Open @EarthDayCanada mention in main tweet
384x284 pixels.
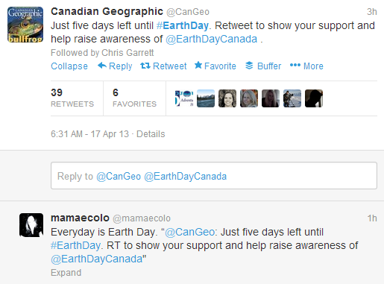pyautogui.click(x=212, y=39)
